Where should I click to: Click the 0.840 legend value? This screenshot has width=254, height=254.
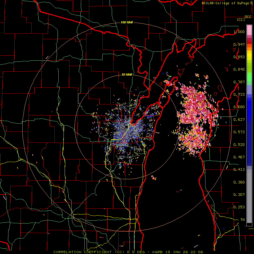click(239, 69)
